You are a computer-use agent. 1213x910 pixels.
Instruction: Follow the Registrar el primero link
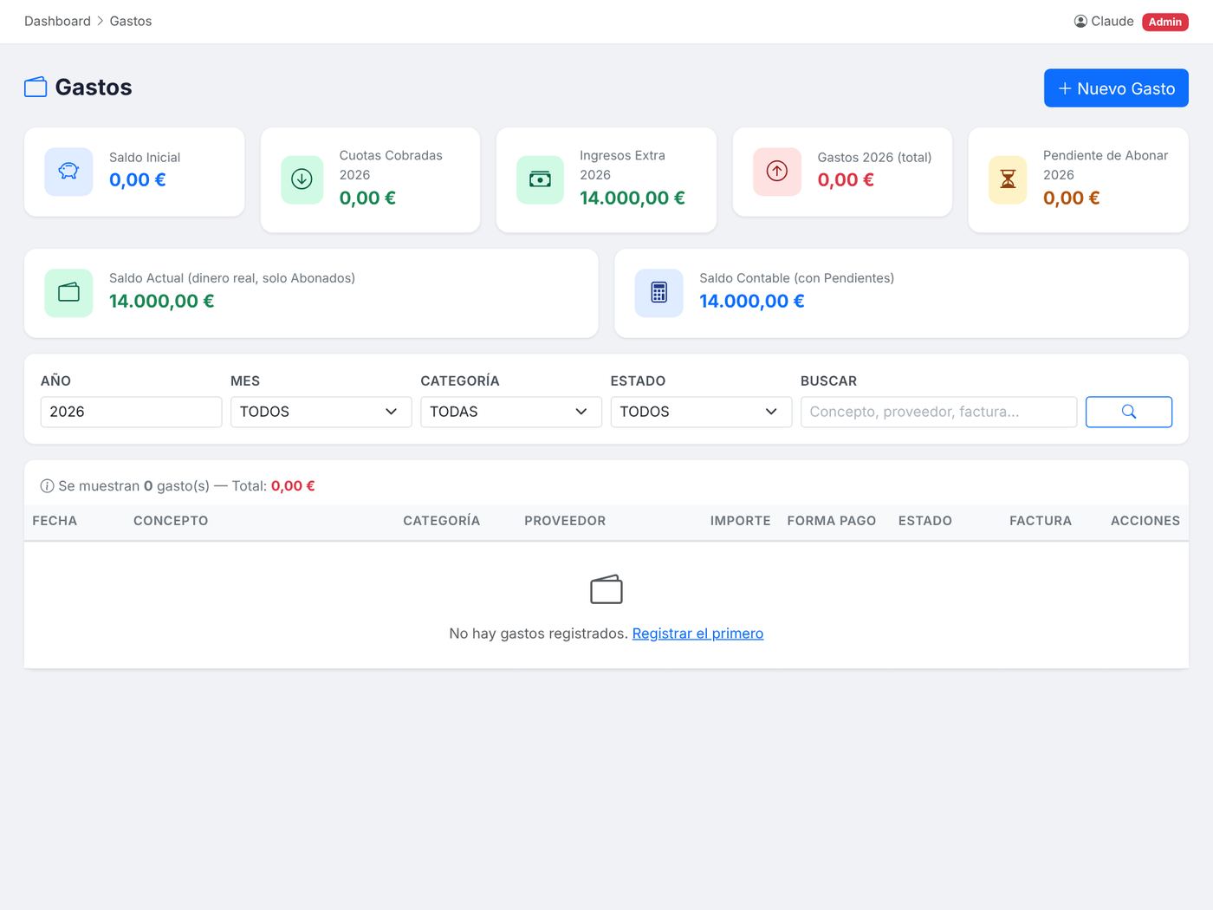coord(697,634)
